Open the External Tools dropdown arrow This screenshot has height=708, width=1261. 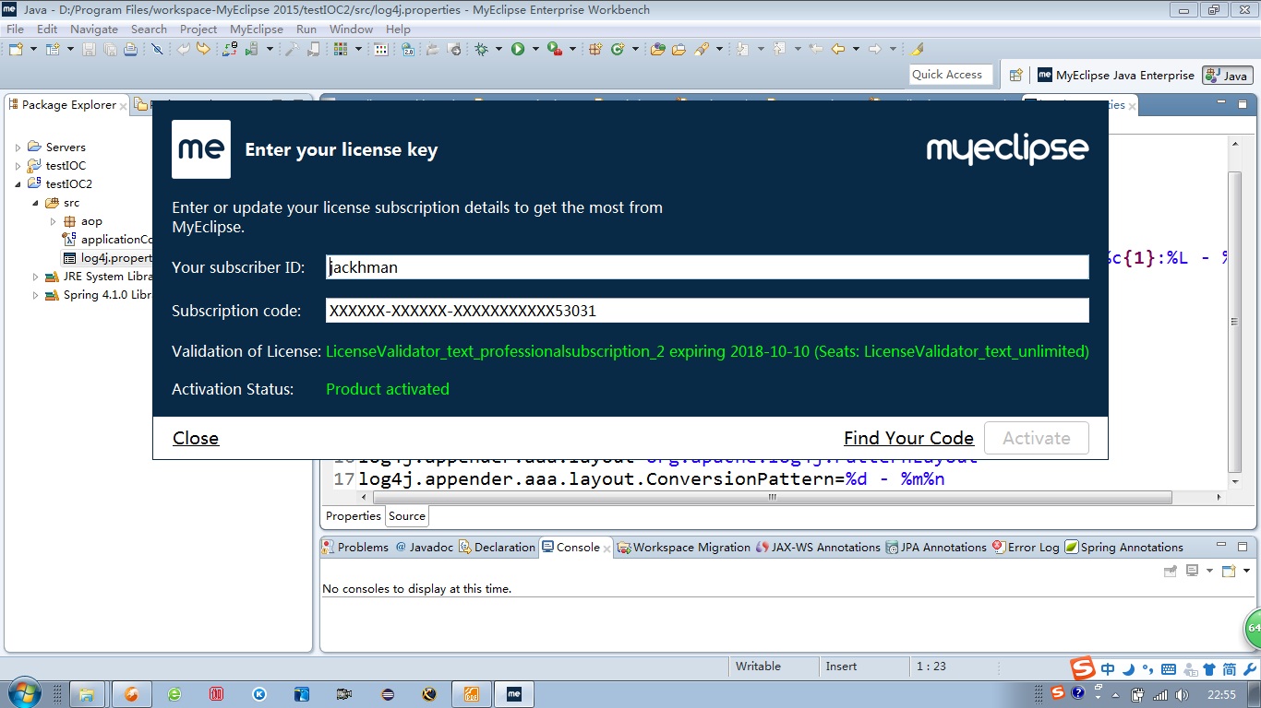point(572,49)
